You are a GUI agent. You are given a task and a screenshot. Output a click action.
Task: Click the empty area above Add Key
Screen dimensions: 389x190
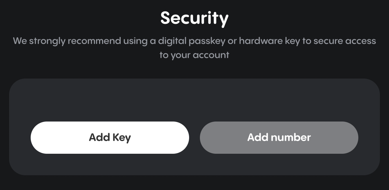(x=110, y=100)
